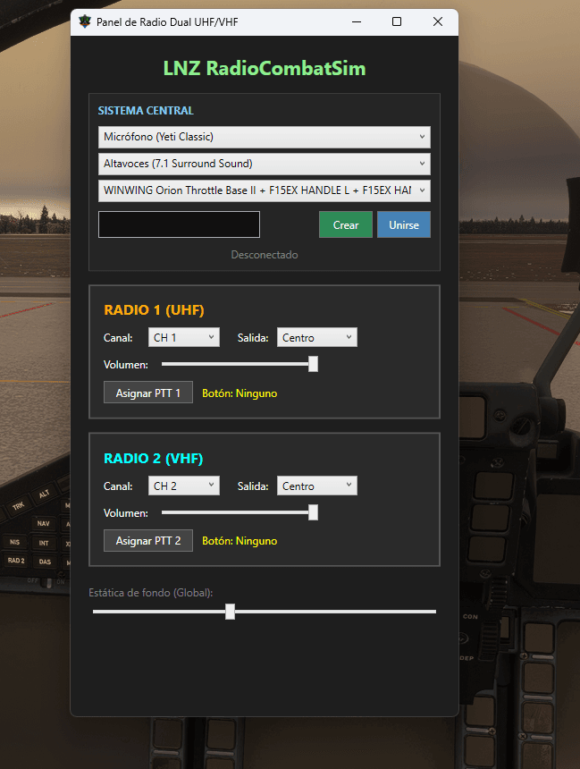580x769 pixels.
Task: Click the Radio 2 VHF volume slider
Action: pyautogui.click(x=239, y=512)
